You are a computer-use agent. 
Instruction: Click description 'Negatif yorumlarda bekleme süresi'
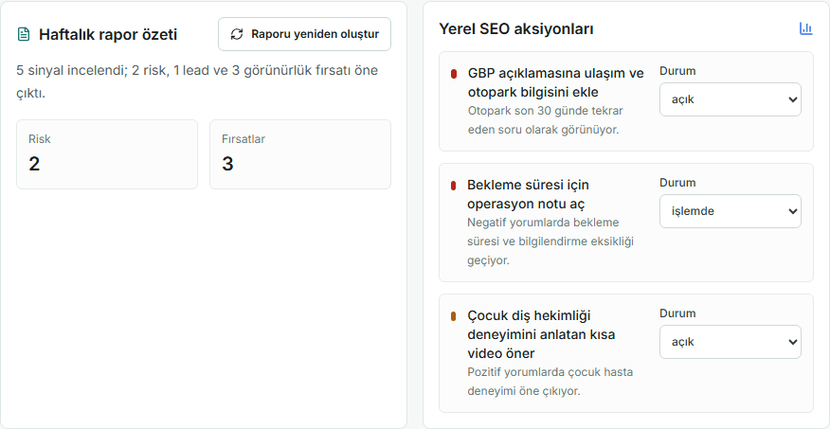[550, 241]
